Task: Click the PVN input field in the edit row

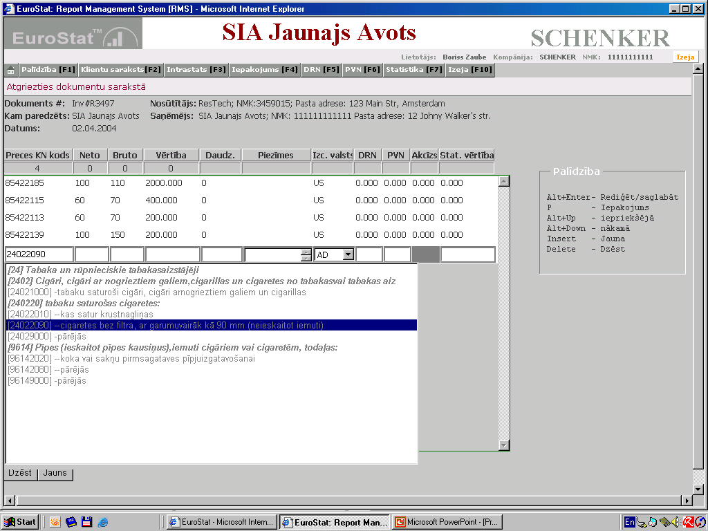Action: [x=398, y=254]
